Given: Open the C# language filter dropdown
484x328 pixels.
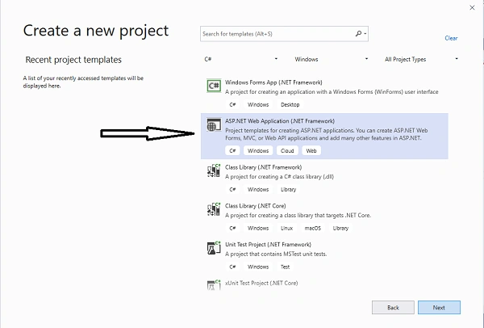Looking at the screenshot, I should [x=240, y=59].
